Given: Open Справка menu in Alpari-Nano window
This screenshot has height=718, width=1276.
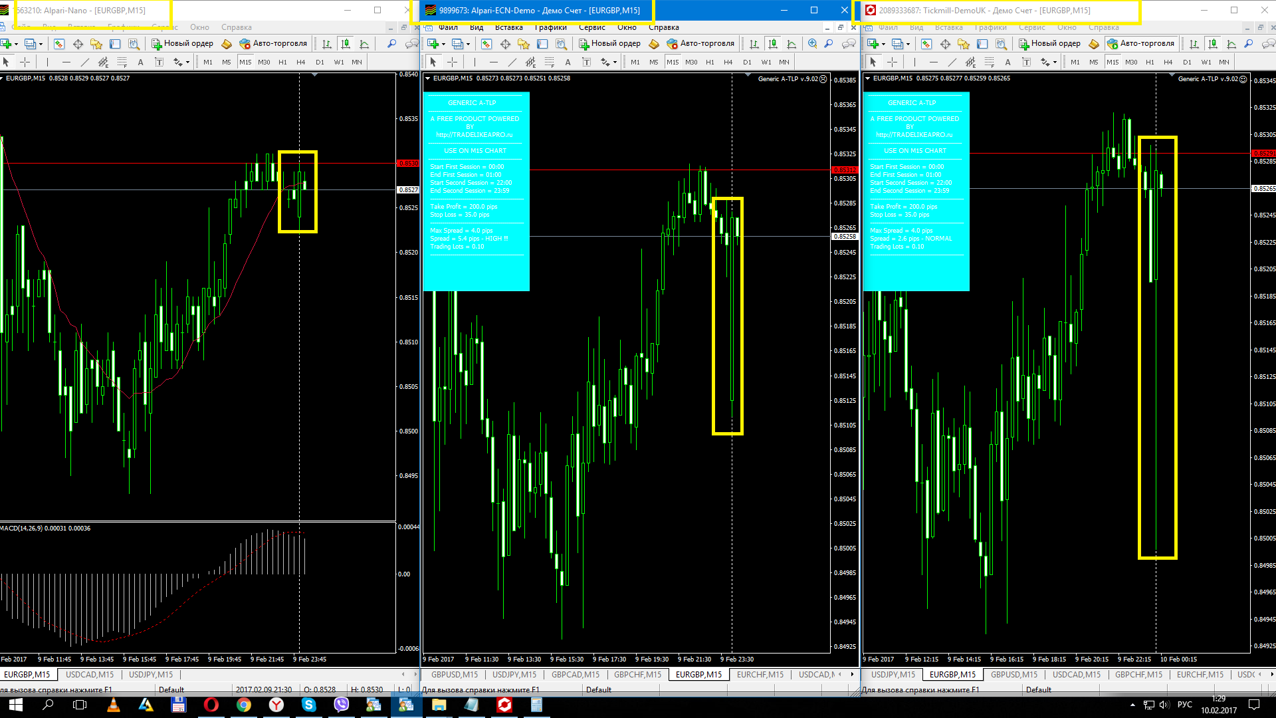Looking at the screenshot, I should (x=236, y=27).
